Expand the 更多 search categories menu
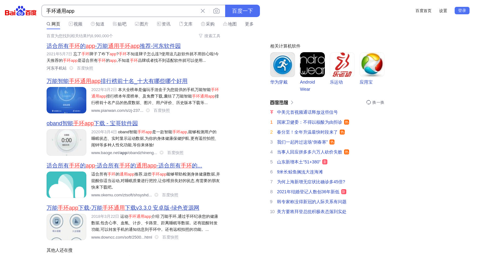This screenshot has width=477, height=256. point(249,24)
